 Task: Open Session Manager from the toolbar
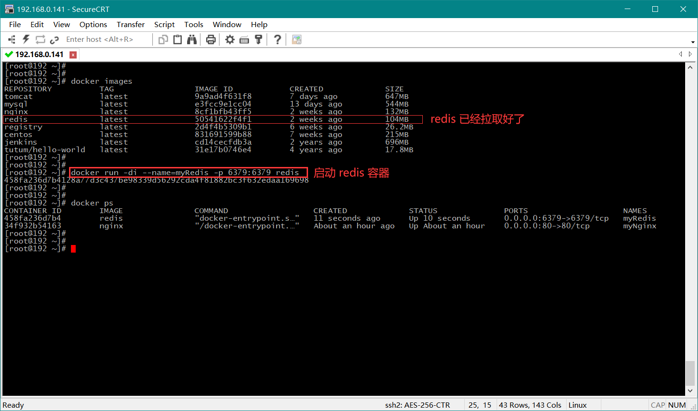click(12, 39)
